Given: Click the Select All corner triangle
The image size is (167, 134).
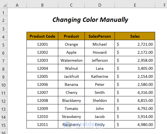Looking at the screenshot, I should click(5, 5).
